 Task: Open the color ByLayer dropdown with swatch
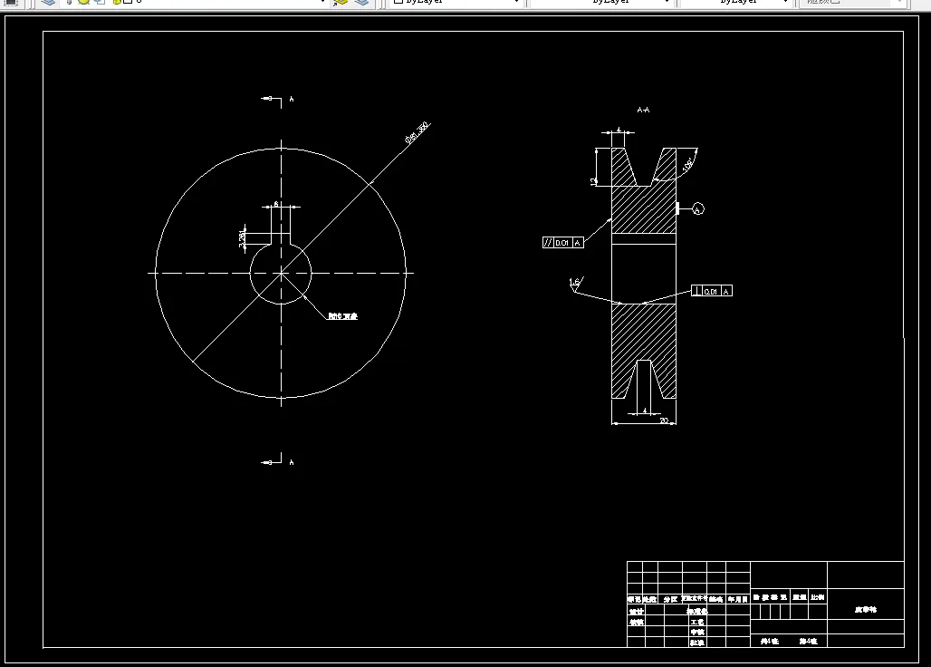(456, 2)
